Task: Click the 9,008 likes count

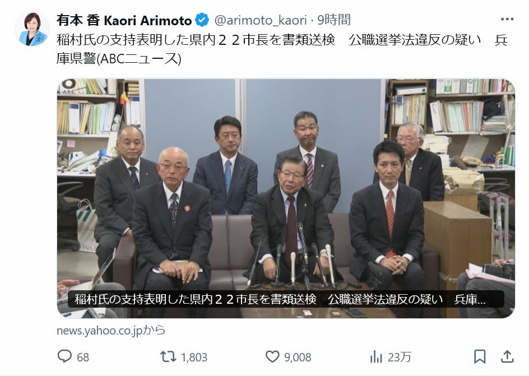Action: [x=298, y=357]
